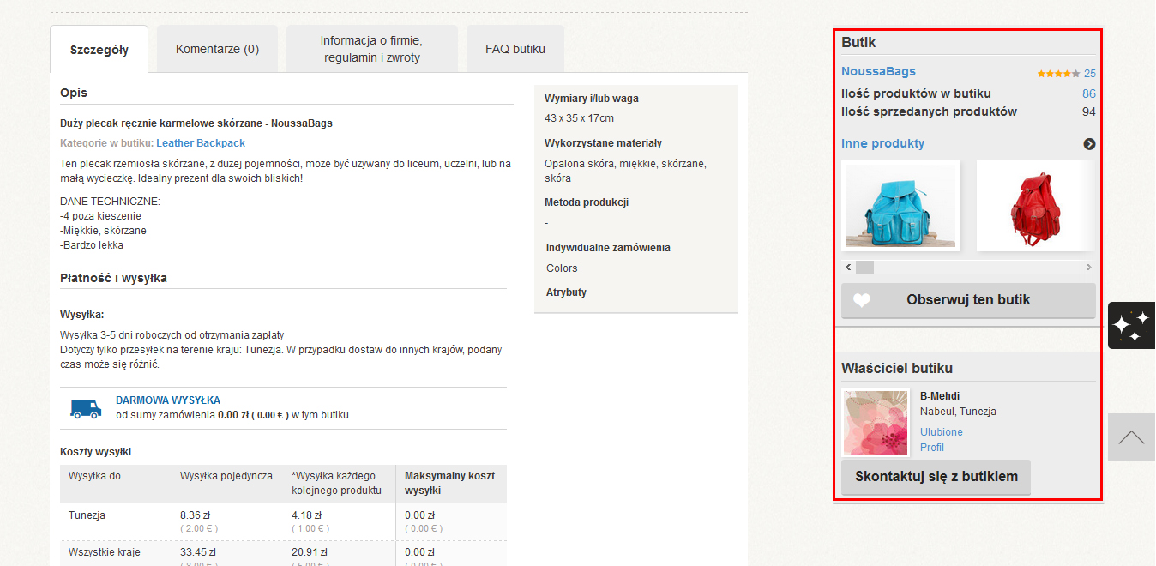
Task: Click the 33.45 zł shipping price cell
Action: [x=198, y=552]
